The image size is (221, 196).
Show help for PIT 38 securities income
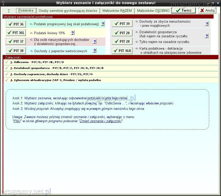pos(95,51)
